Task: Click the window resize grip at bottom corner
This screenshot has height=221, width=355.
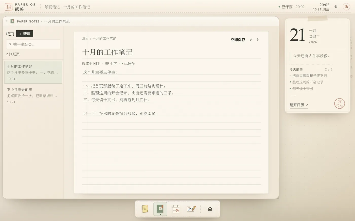Action: (x=278, y=197)
